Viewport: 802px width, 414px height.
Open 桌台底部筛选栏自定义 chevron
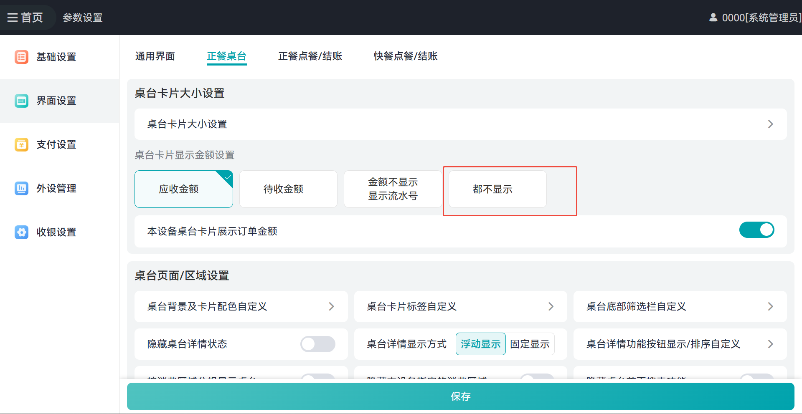(x=771, y=306)
